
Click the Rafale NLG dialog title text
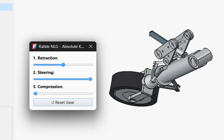pyautogui.click(x=62, y=47)
